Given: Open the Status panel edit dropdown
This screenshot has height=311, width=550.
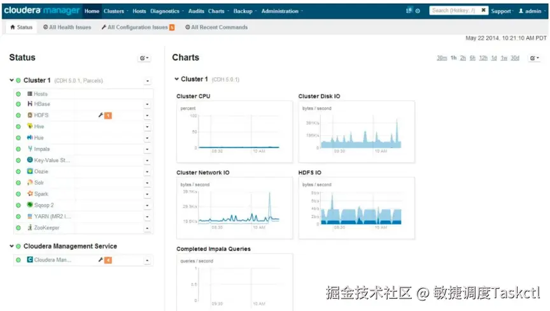Looking at the screenshot, I should pyautogui.click(x=144, y=58).
